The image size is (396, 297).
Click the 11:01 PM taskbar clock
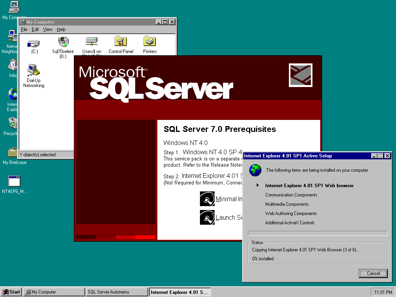[383, 292]
